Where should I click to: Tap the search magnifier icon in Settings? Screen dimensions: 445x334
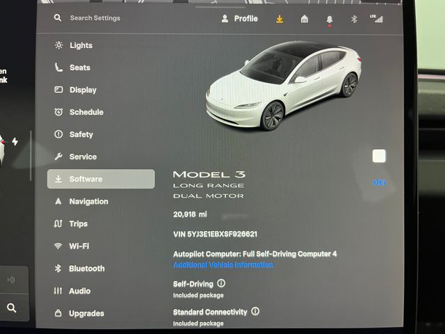pyautogui.click(x=58, y=18)
